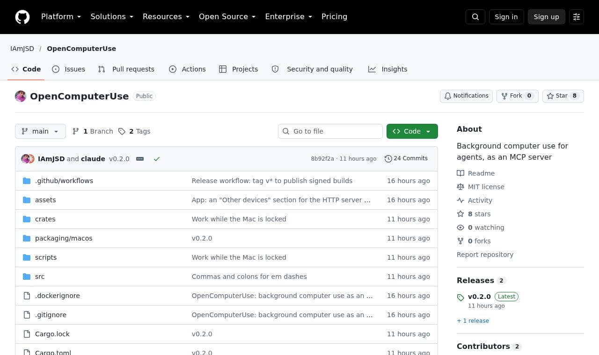Open the crates folder
The width and height of the screenshot is (599, 355).
pos(45,219)
